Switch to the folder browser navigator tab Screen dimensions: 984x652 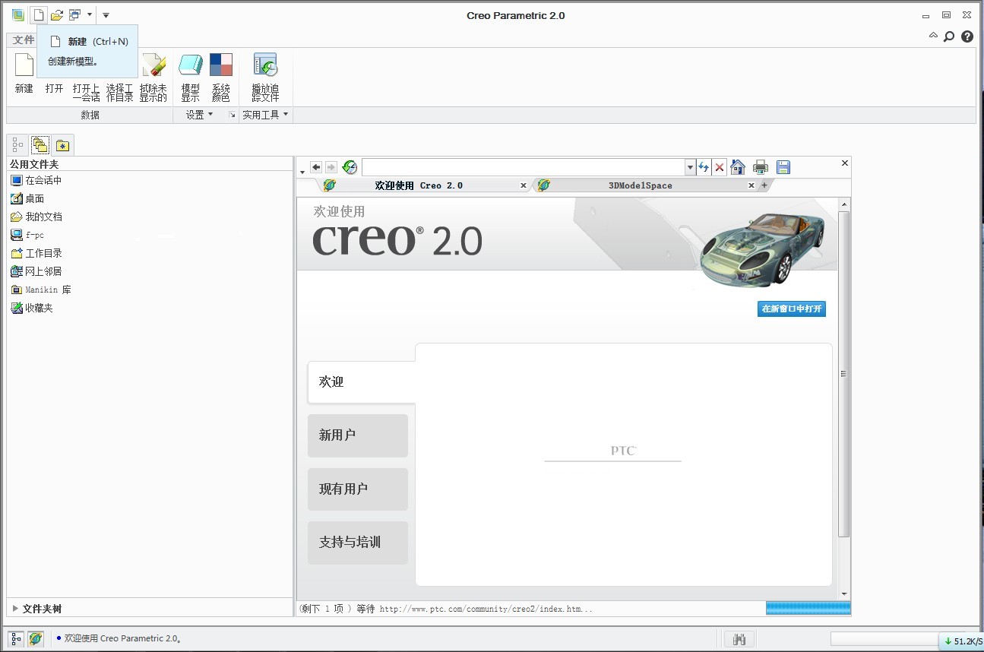click(40, 145)
